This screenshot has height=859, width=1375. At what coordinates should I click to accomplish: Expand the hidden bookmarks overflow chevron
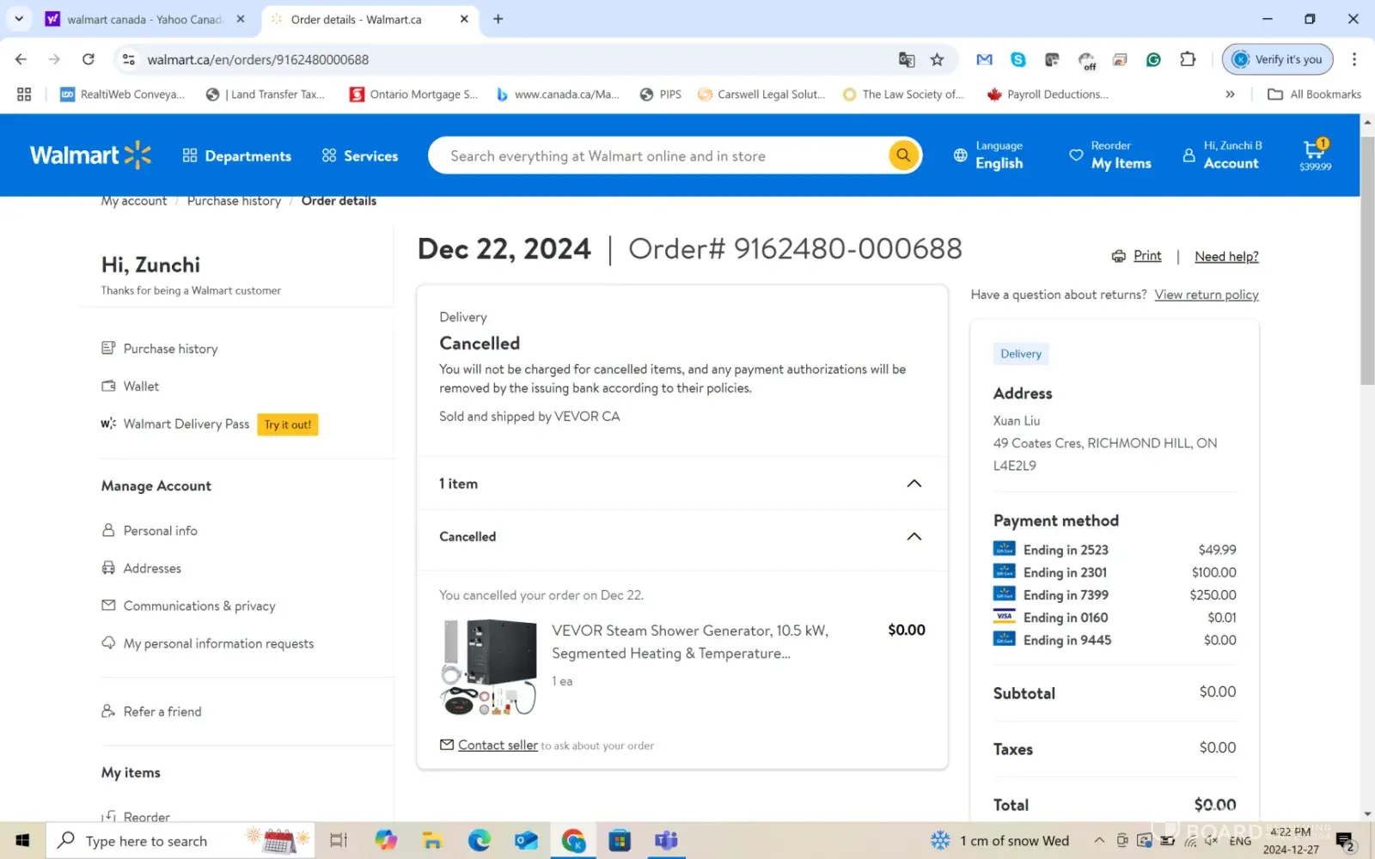click(1230, 94)
